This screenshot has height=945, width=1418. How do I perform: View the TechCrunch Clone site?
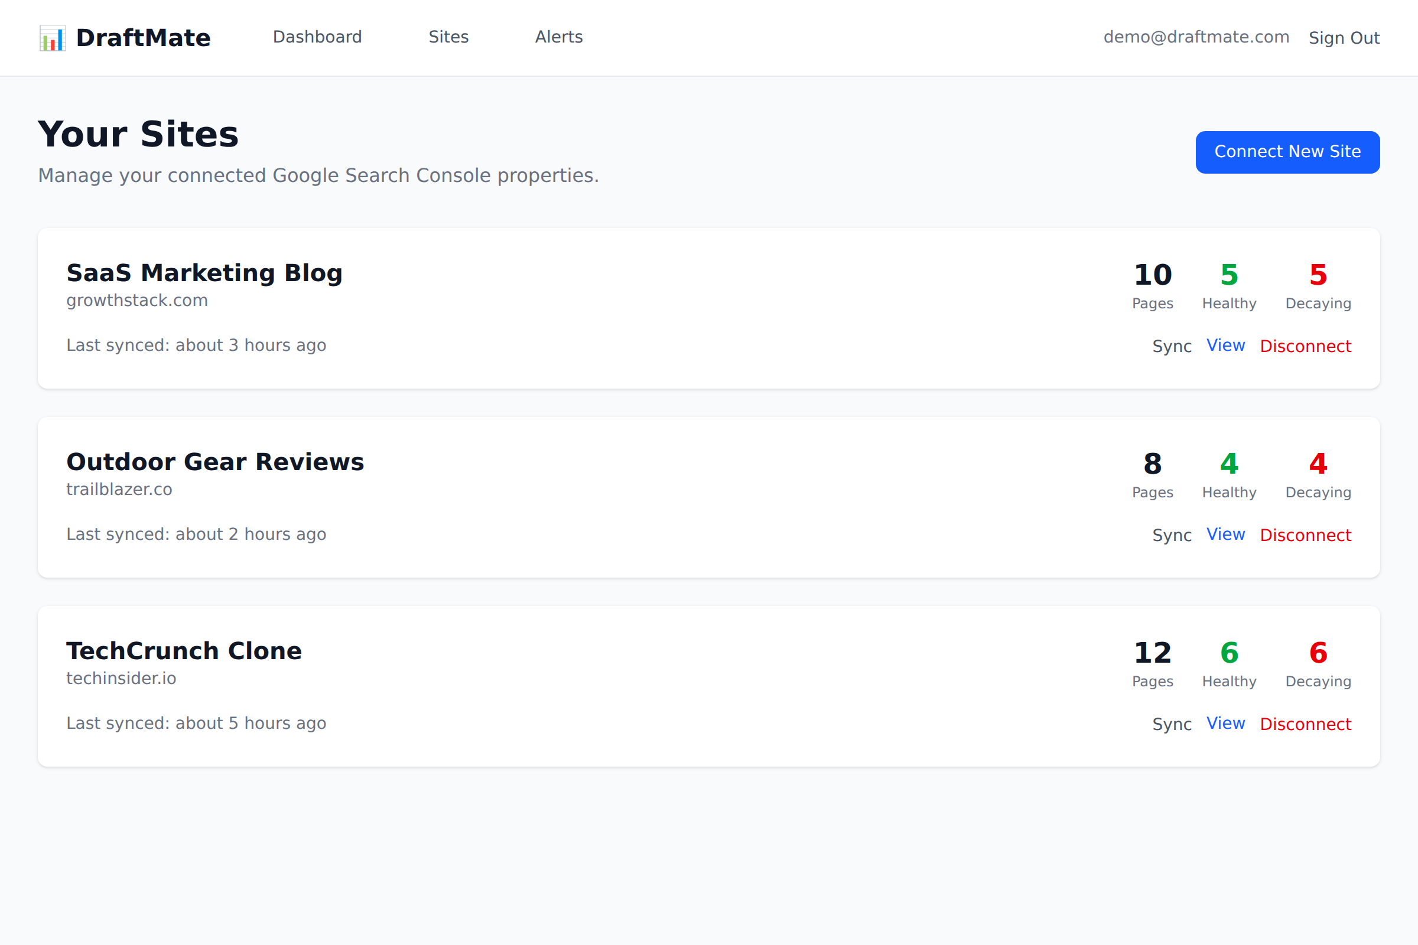(x=1225, y=723)
